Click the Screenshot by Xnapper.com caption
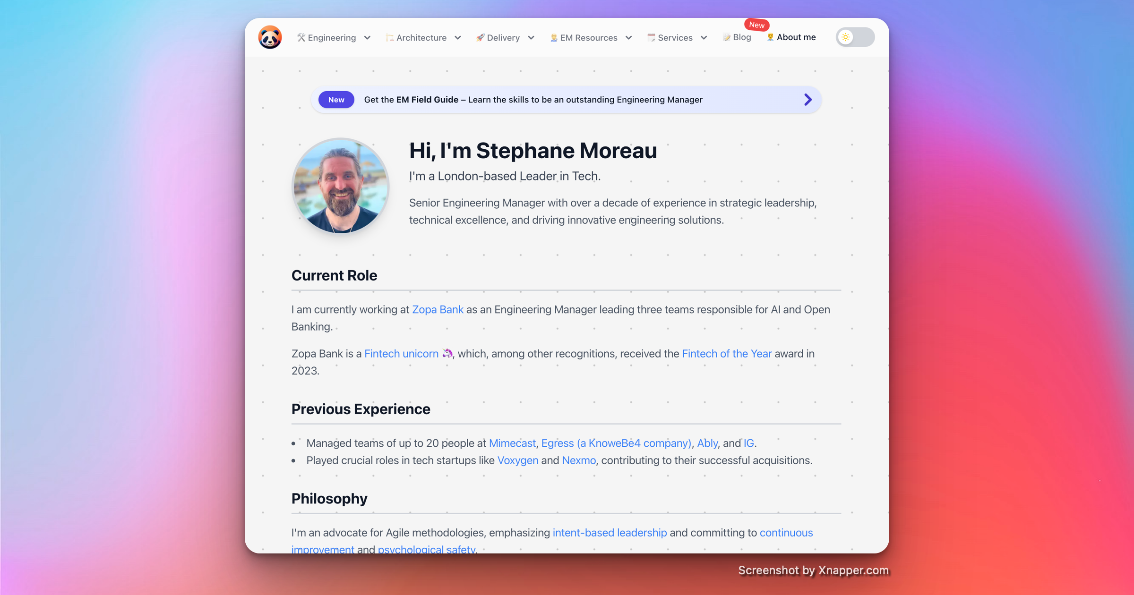The width and height of the screenshot is (1134, 595). (x=813, y=570)
